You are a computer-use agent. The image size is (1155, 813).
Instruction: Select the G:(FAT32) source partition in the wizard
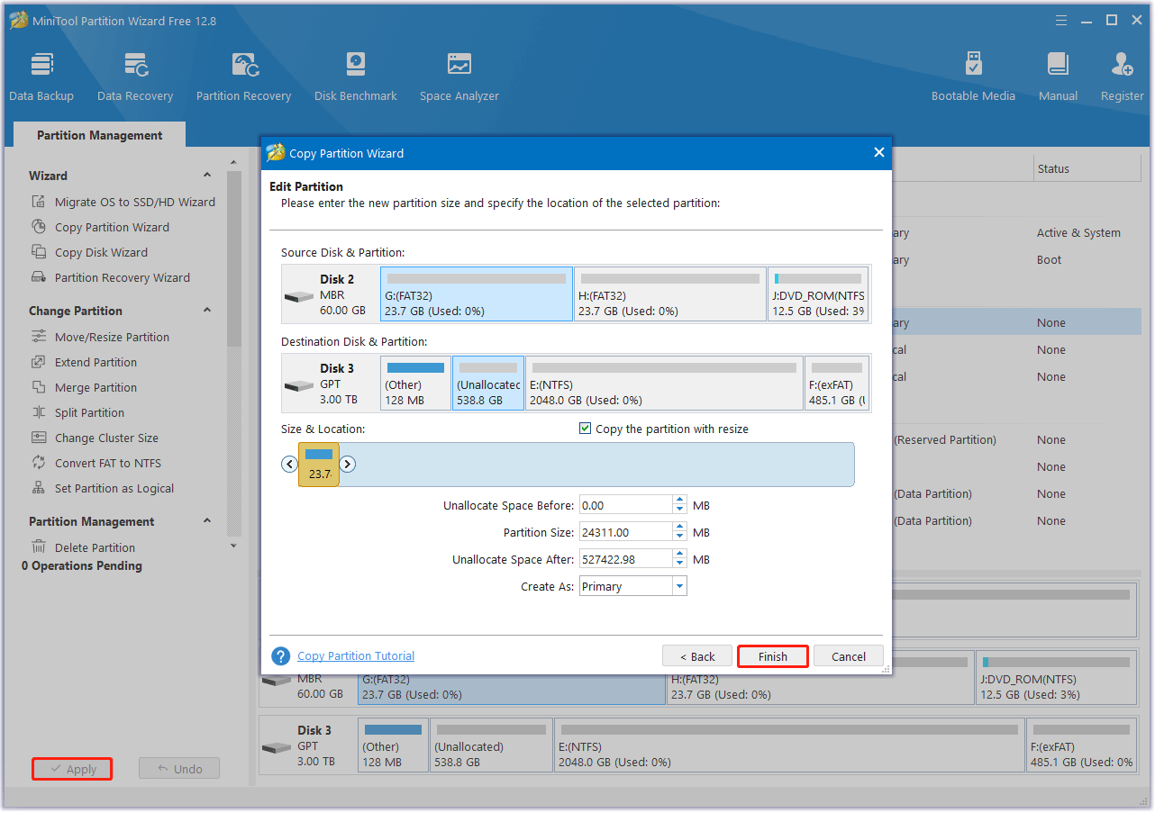(x=477, y=294)
